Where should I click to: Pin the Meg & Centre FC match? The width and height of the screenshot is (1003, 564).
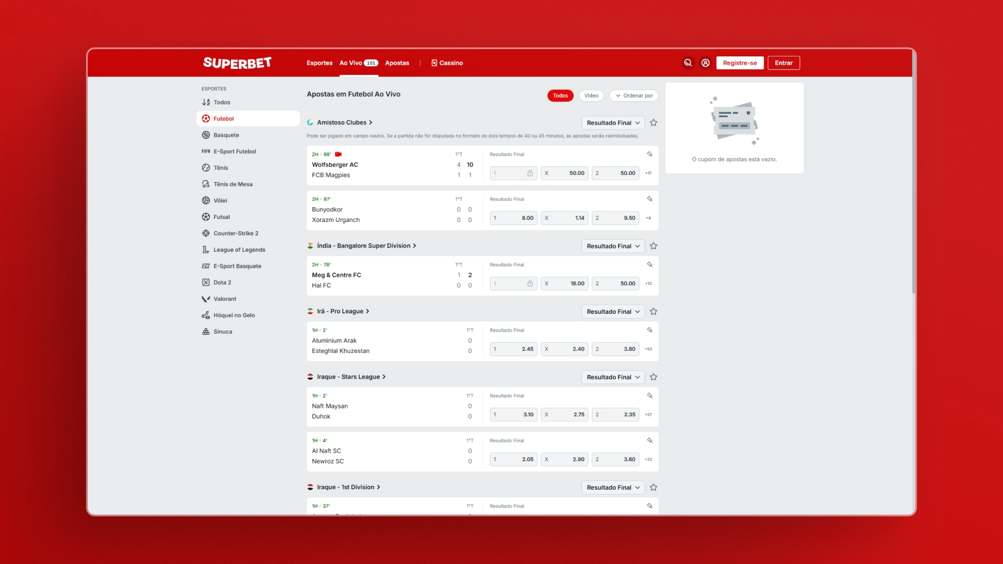[650, 264]
